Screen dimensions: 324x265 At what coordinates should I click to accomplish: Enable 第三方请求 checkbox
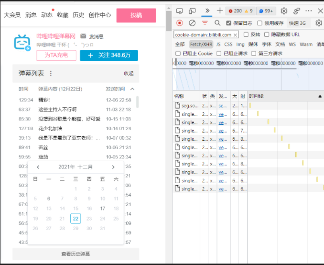[x=254, y=54]
